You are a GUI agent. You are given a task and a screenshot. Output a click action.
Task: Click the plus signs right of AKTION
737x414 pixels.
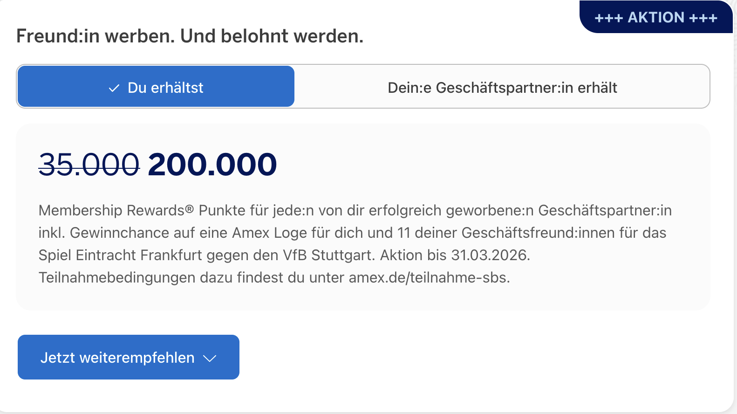coord(703,18)
